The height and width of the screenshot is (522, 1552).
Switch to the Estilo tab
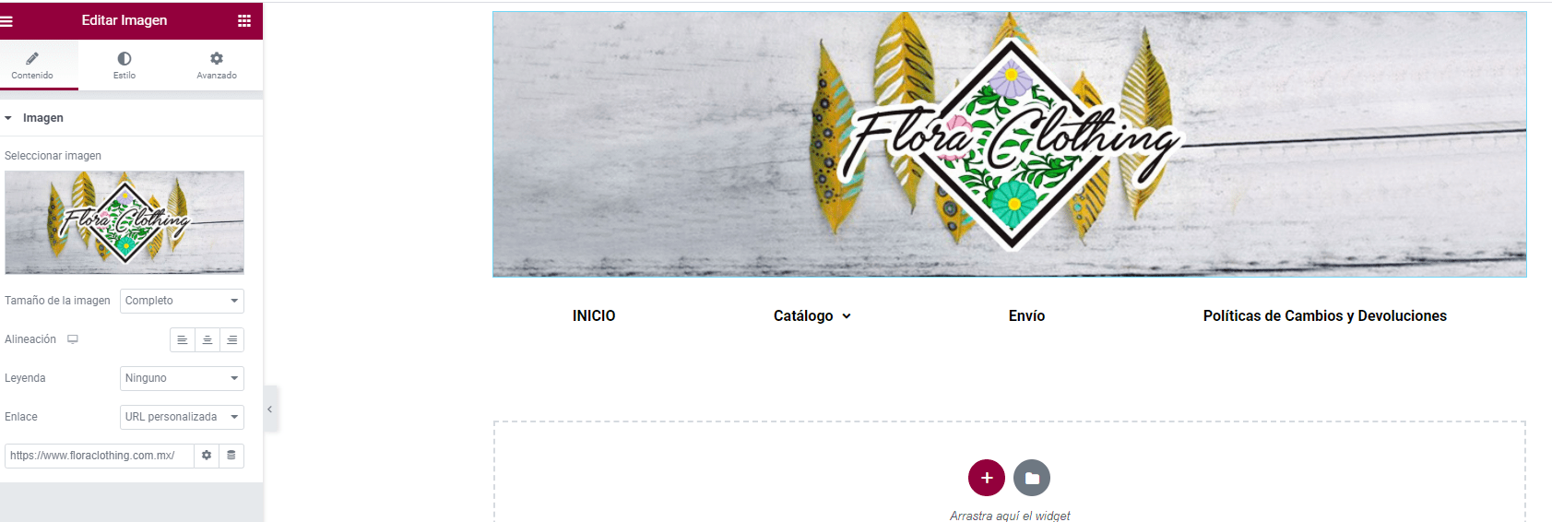point(124,65)
